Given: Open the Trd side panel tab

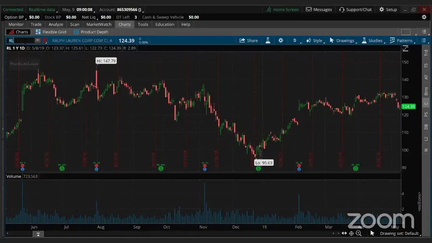Looking at the screenshot, I should pos(426,53).
